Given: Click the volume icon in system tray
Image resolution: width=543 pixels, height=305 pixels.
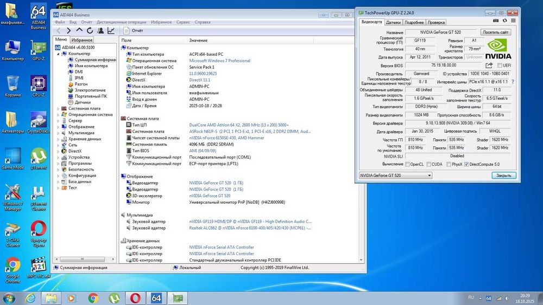Looking at the screenshot, I should (x=507, y=298).
